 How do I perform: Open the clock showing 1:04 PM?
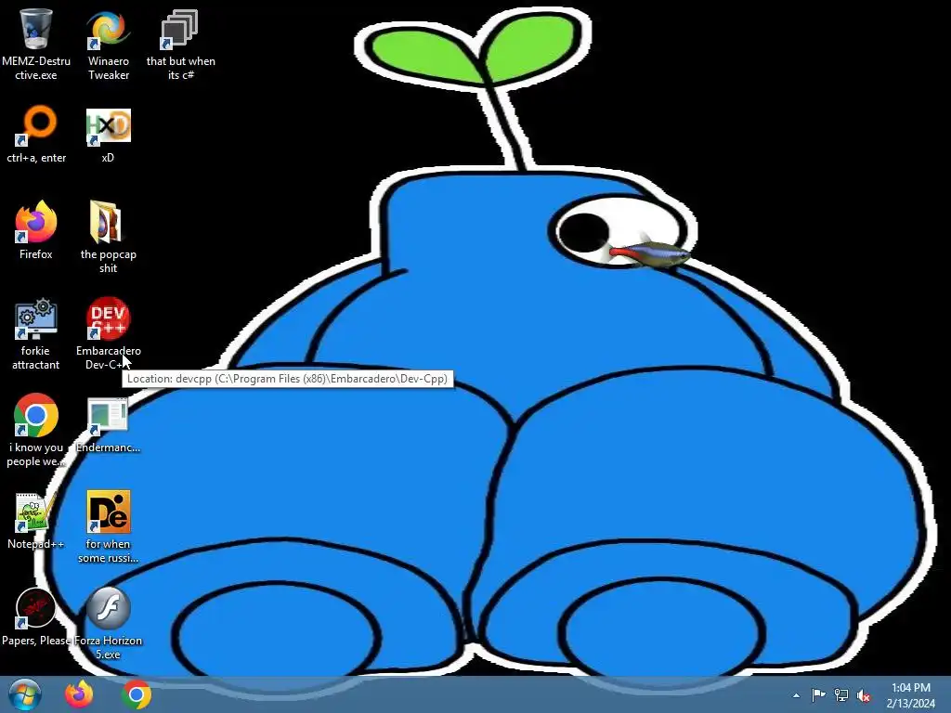pyautogui.click(x=910, y=695)
